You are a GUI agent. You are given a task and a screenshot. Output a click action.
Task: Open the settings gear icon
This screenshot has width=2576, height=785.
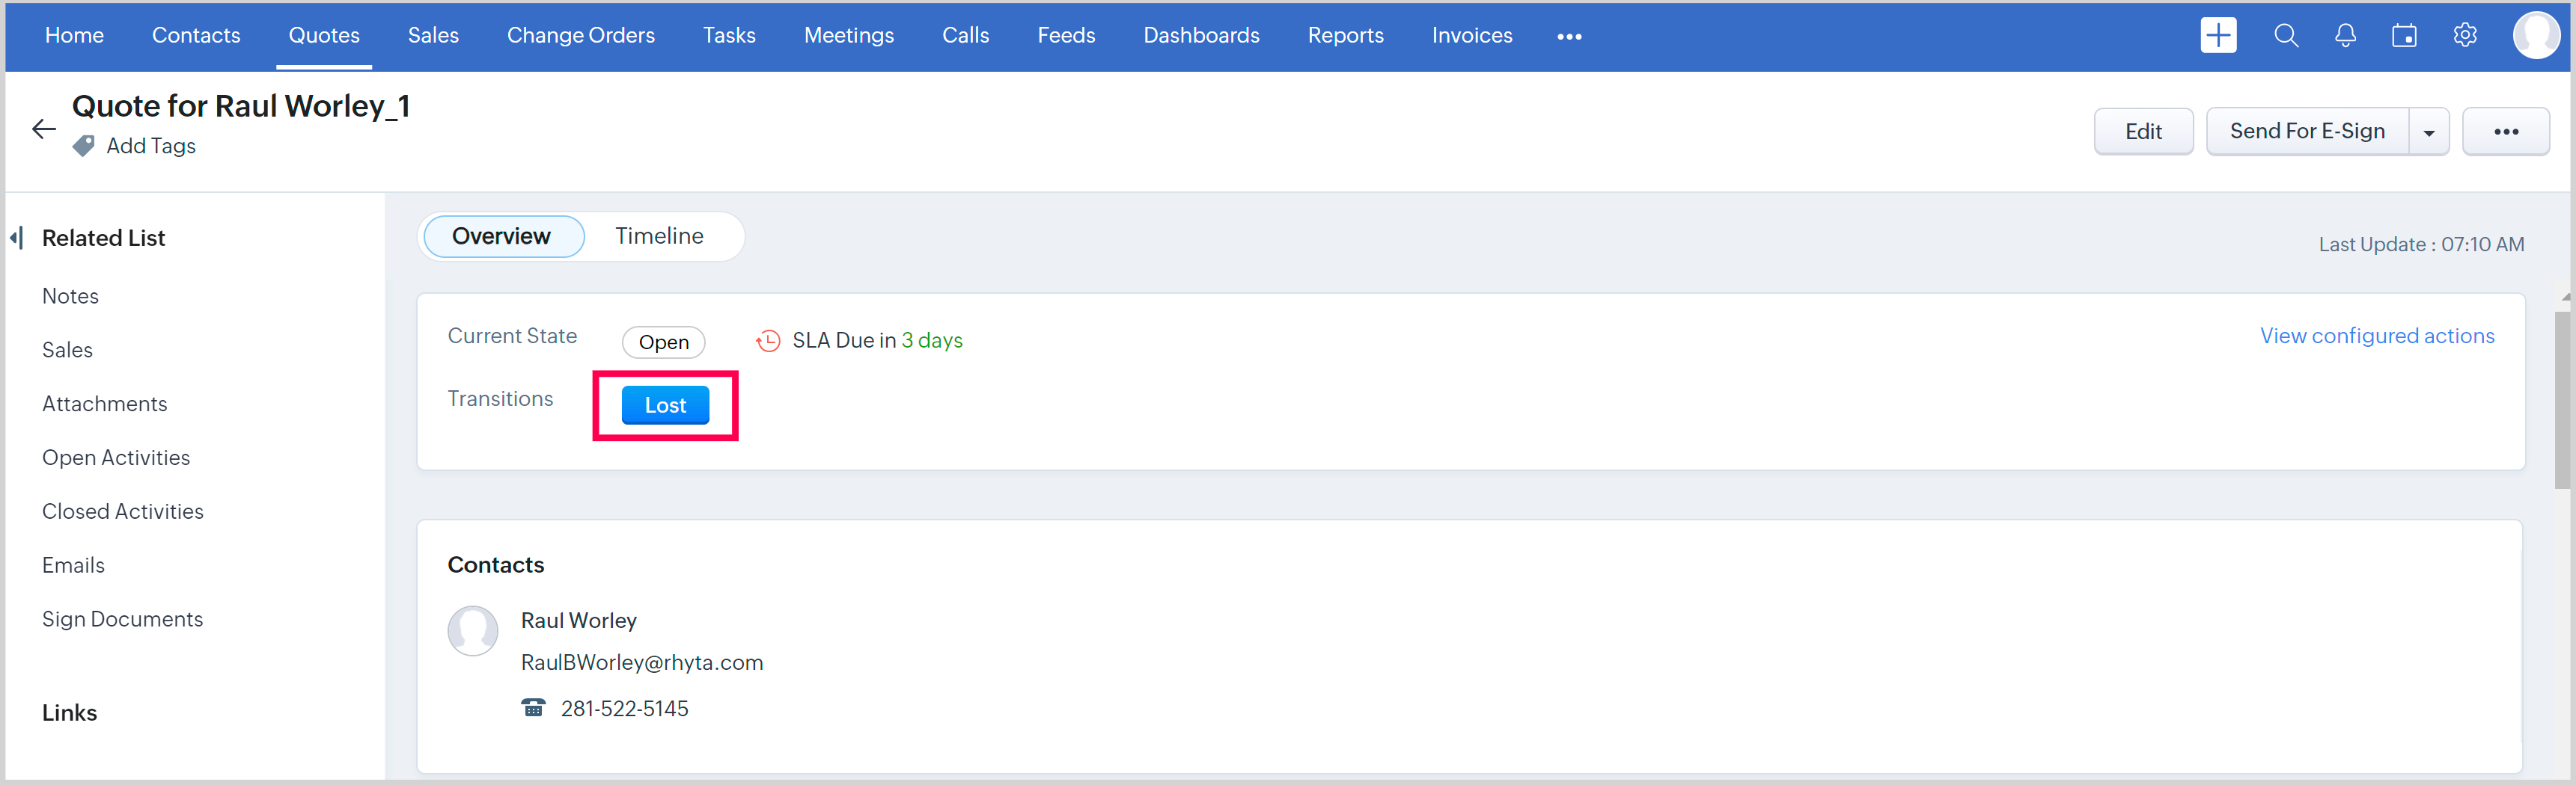pyautogui.click(x=2464, y=36)
